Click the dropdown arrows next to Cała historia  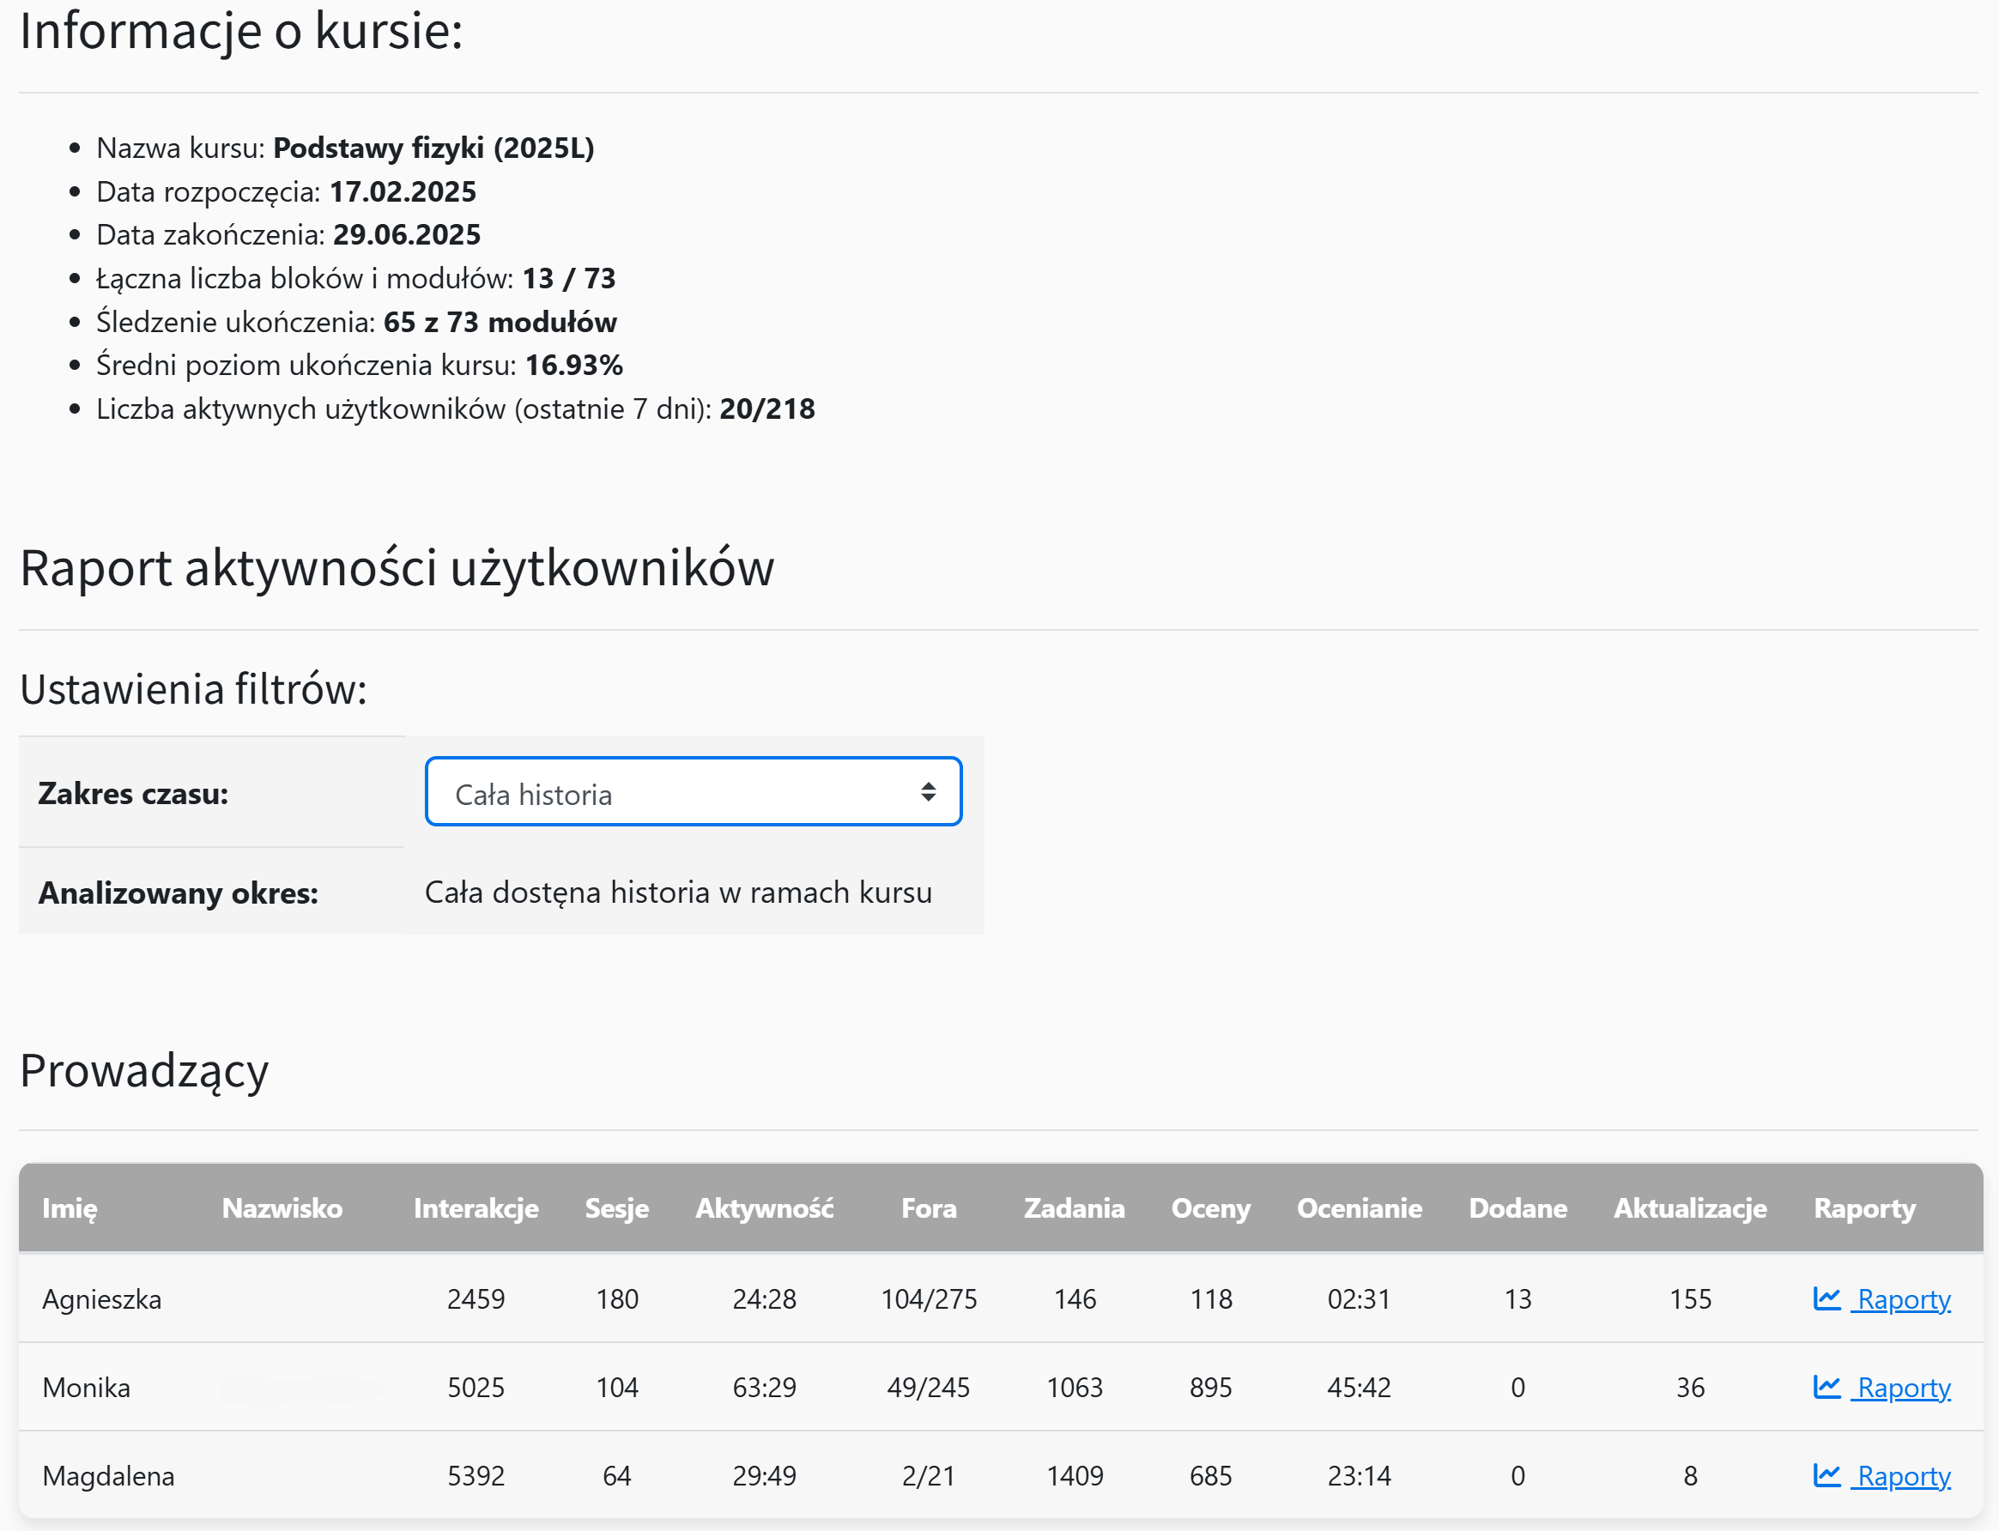pyautogui.click(x=928, y=792)
